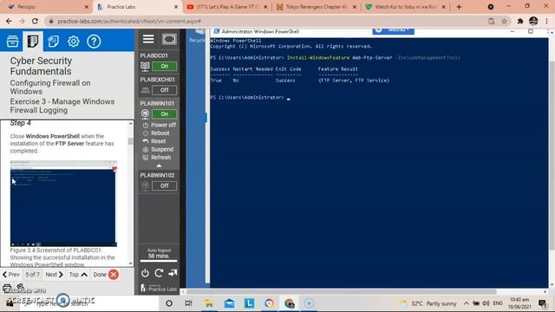Go to Next step in guide

pyautogui.click(x=54, y=275)
